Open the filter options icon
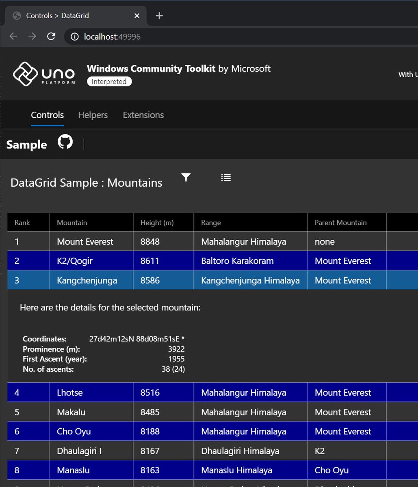This screenshot has height=487, width=418. coord(186,177)
